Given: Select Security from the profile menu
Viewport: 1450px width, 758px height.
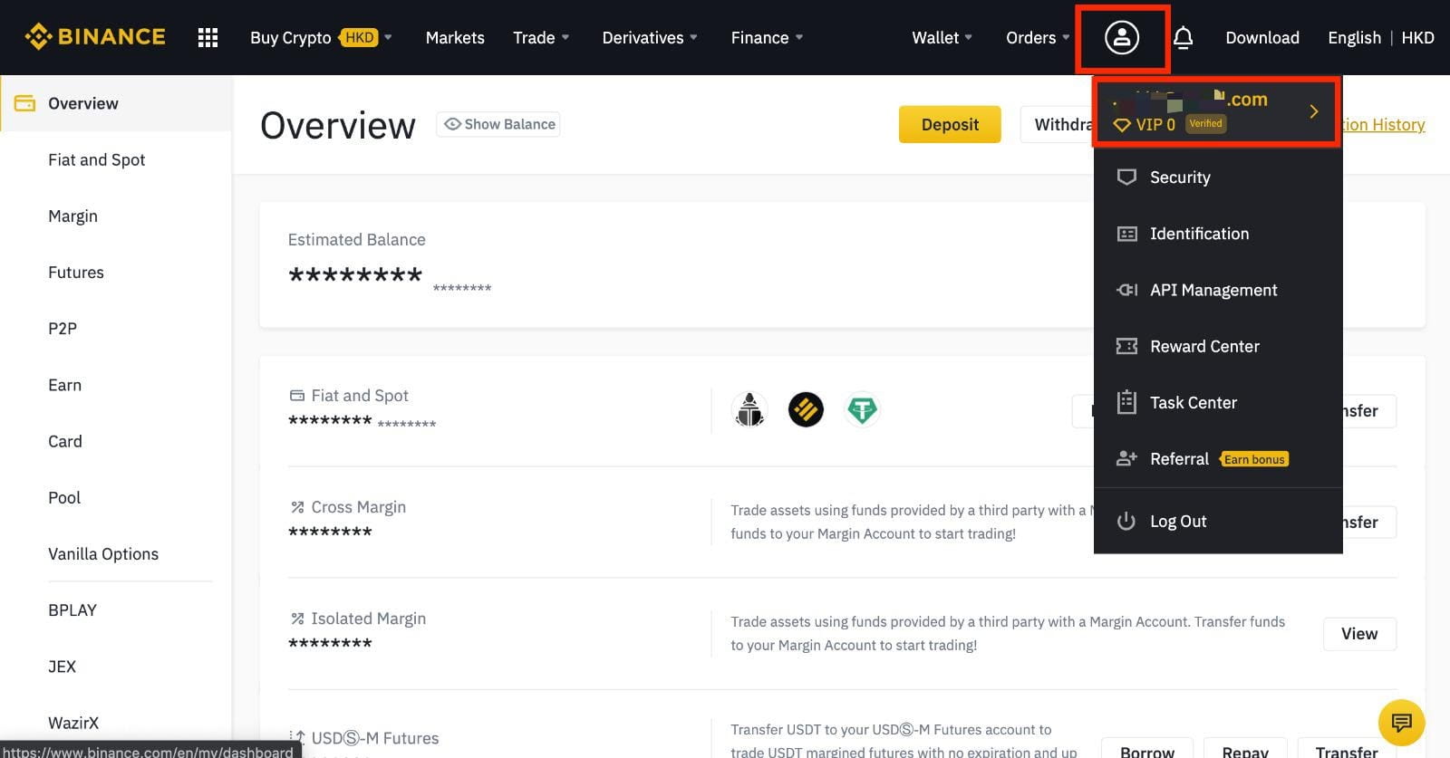Looking at the screenshot, I should pos(1218,178).
